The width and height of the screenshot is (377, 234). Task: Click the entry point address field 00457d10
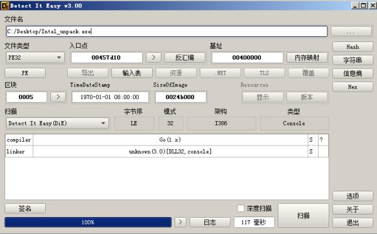pos(107,58)
